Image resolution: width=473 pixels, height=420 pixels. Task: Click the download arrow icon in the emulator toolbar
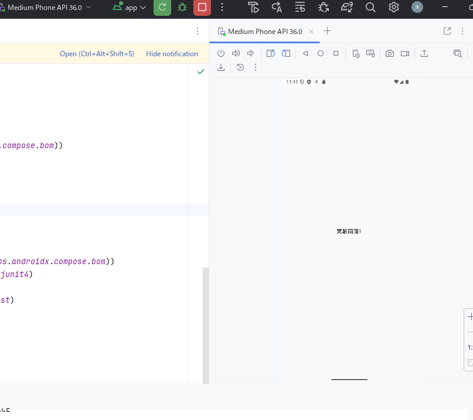[x=221, y=67]
